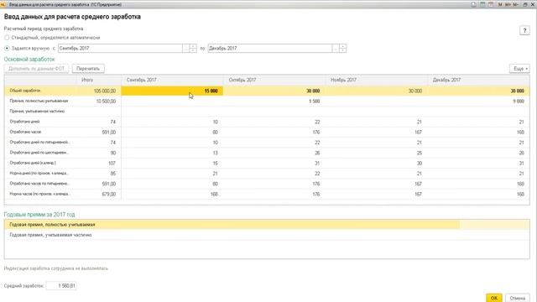Open the selection button of the end month field

[336, 49]
